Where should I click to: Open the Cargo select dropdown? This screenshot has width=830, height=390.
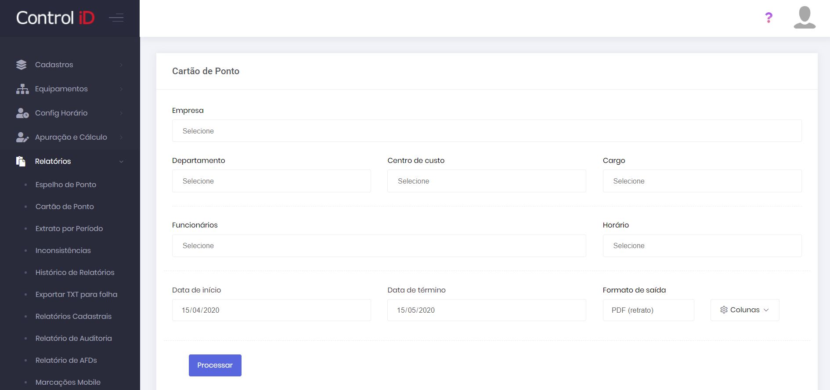point(702,181)
